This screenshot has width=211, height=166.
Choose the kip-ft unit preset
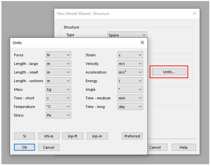[73, 136]
